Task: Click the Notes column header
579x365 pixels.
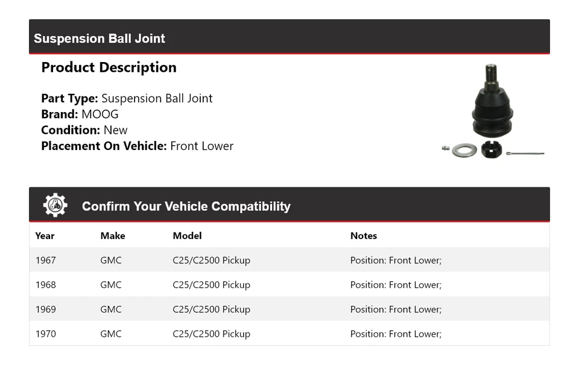Action: click(x=364, y=236)
